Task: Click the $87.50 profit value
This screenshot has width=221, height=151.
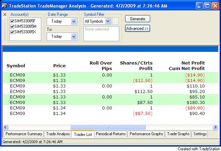Action: 145,103
